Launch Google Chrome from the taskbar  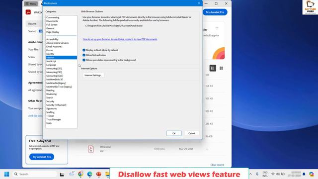pyautogui.click(x=80, y=174)
